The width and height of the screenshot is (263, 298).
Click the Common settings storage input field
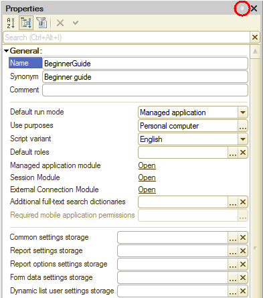[x=173, y=238]
